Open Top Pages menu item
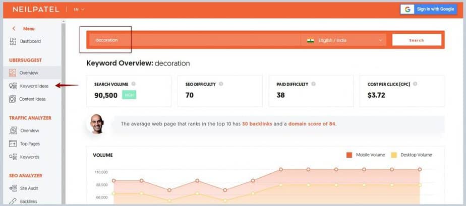 coord(30,144)
